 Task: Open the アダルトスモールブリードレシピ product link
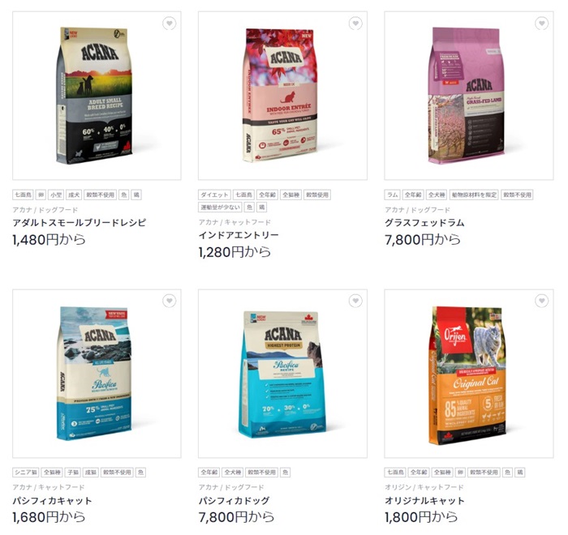pos(80,222)
